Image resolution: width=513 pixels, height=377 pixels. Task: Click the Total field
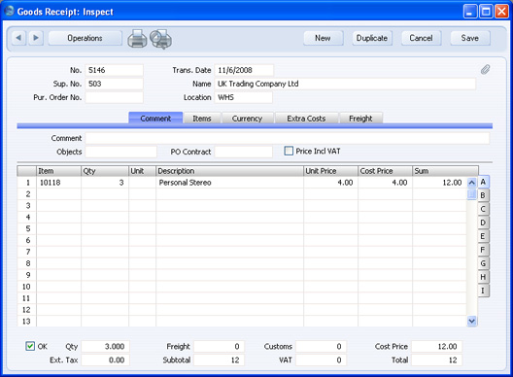point(437,360)
